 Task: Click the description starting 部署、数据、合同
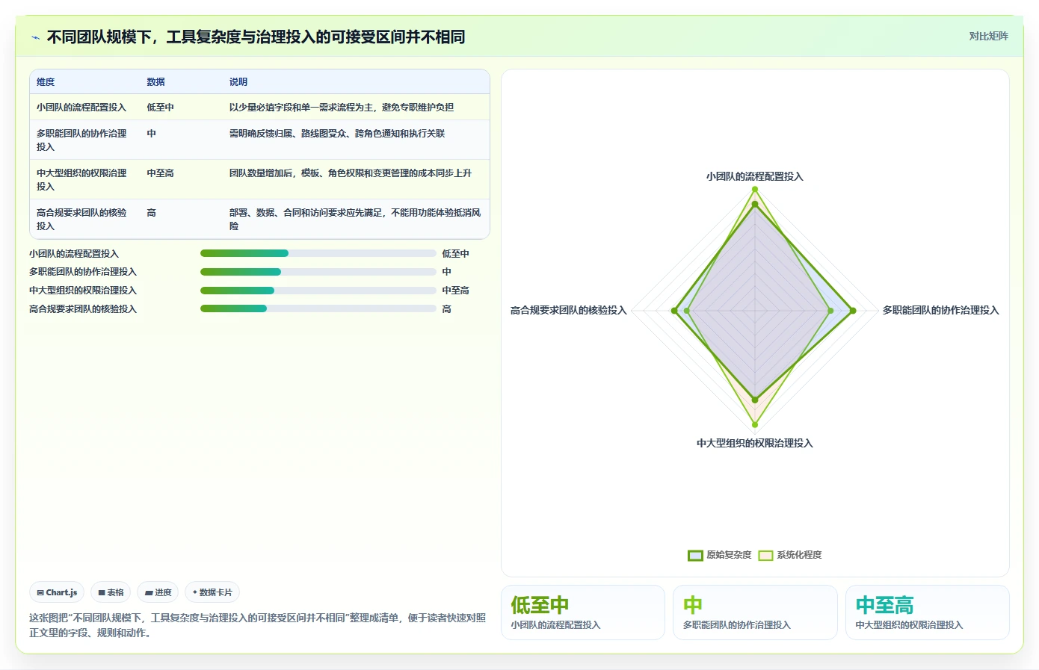[355, 219]
